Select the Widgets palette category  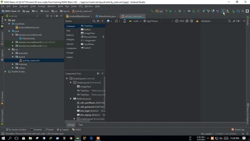(70, 40)
